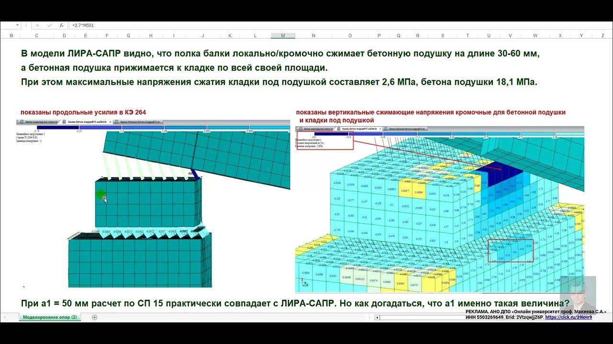613x344 pixels.
Task: Select column O header
Action: coord(350,36)
